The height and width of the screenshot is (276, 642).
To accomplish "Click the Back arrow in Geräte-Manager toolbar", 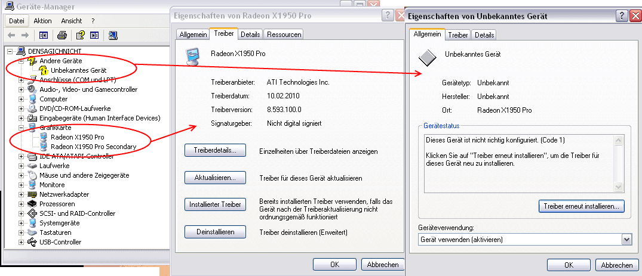I will tap(12, 36).
